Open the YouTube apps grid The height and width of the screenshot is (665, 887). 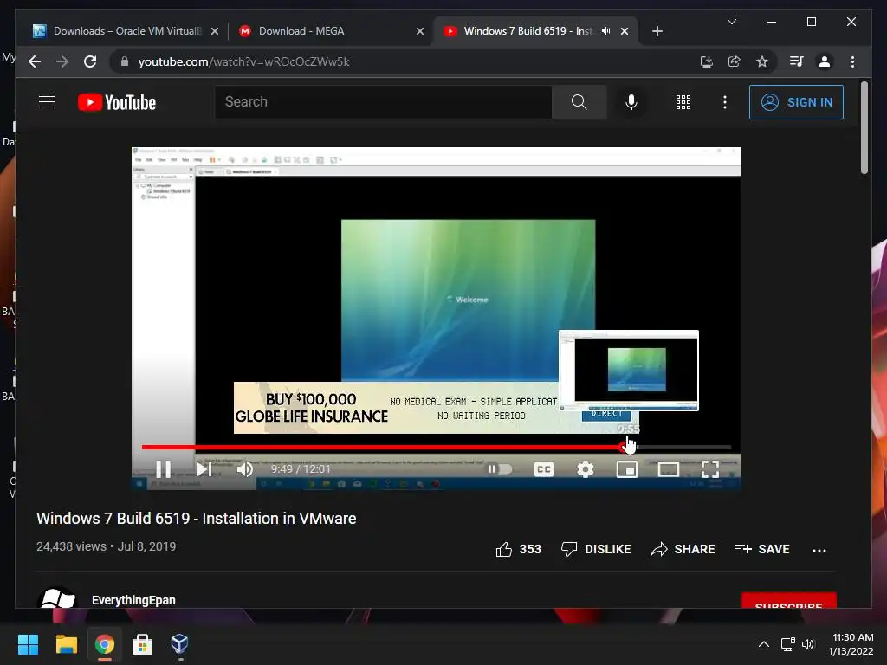click(683, 102)
